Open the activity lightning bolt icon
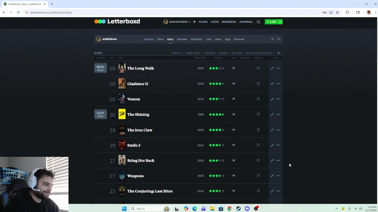This screenshot has height=212, width=378. tap(194, 22)
